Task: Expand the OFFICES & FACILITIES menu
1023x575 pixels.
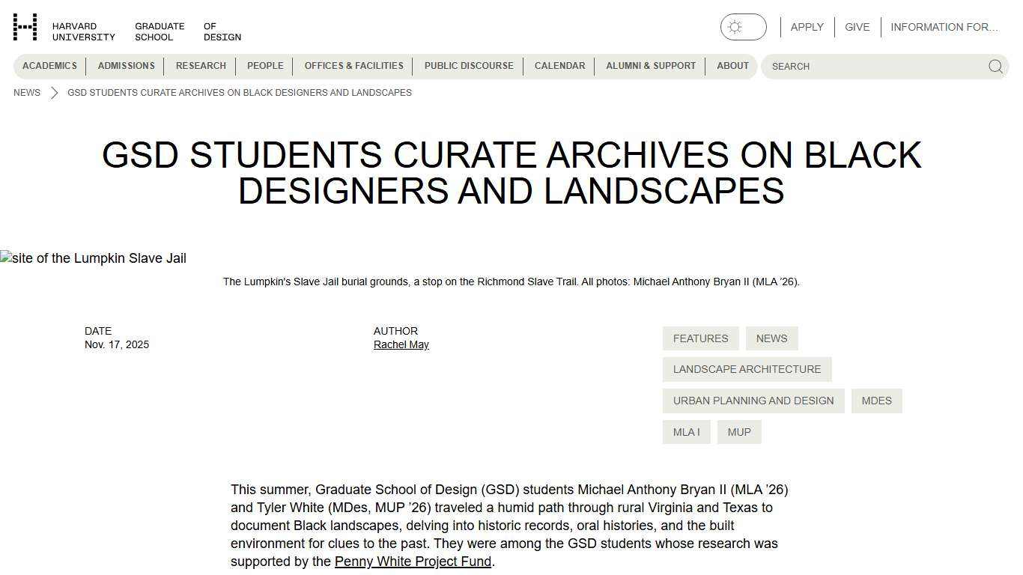Action: [x=353, y=66]
